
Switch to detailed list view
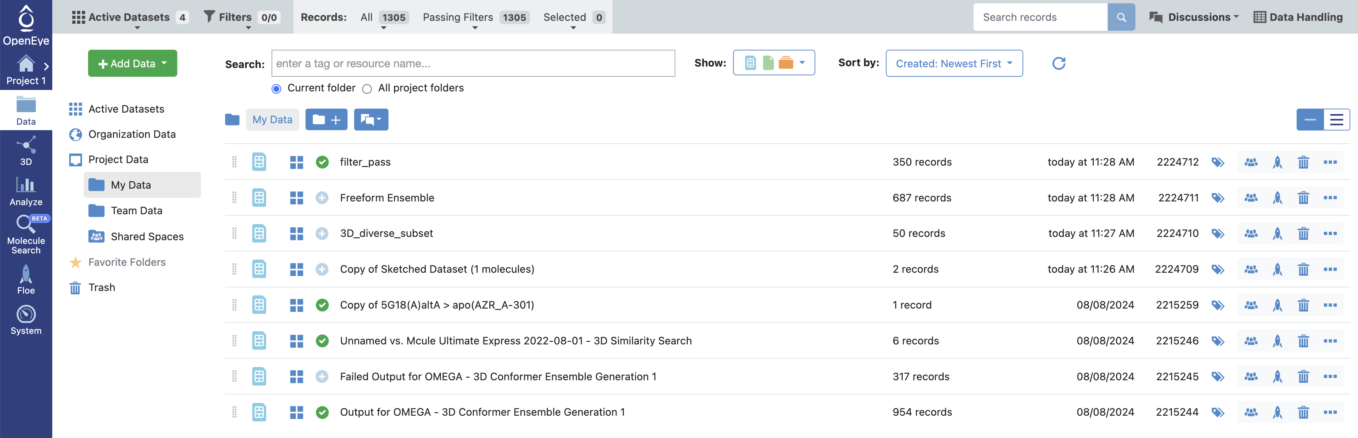point(1336,120)
